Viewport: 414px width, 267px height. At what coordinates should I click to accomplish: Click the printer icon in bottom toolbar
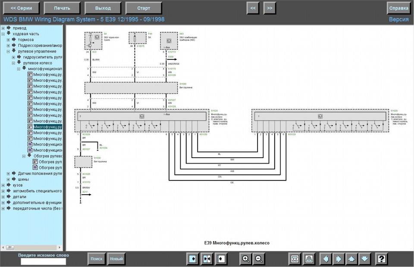tap(309, 259)
